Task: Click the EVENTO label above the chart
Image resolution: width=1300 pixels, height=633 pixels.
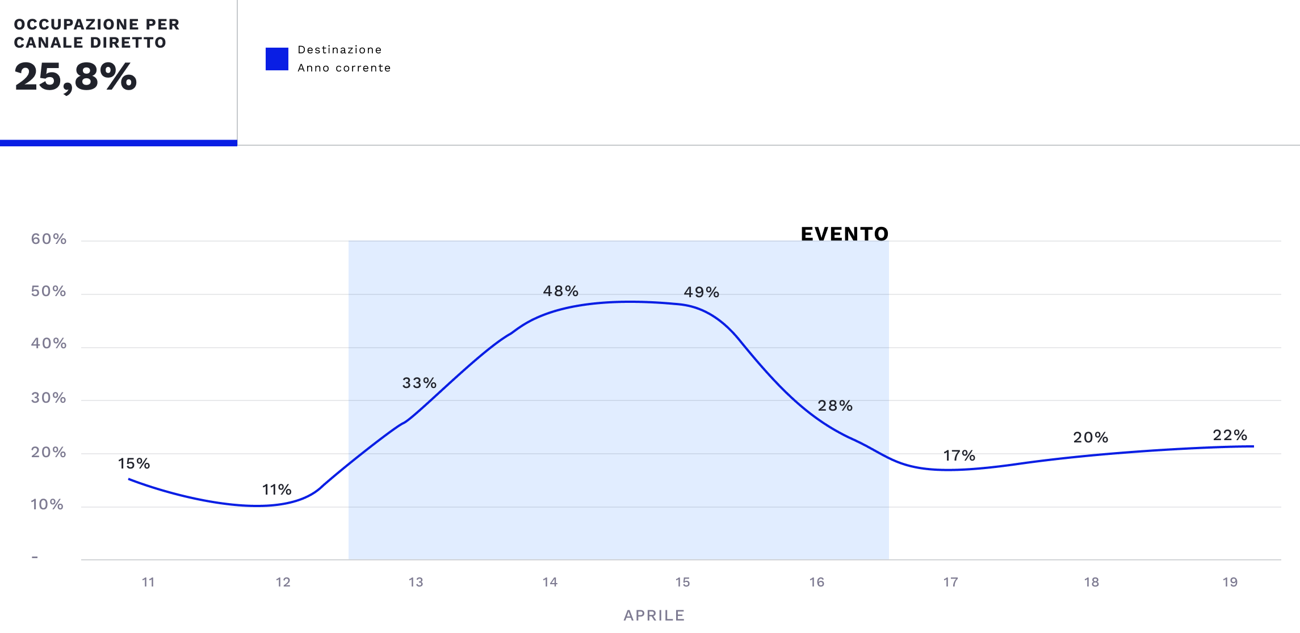Action: 844,234
